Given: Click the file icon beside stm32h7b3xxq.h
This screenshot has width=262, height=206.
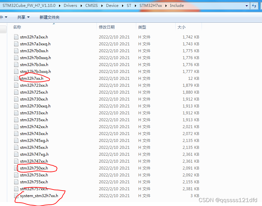Looking at the screenshot, I should (x=16, y=71).
